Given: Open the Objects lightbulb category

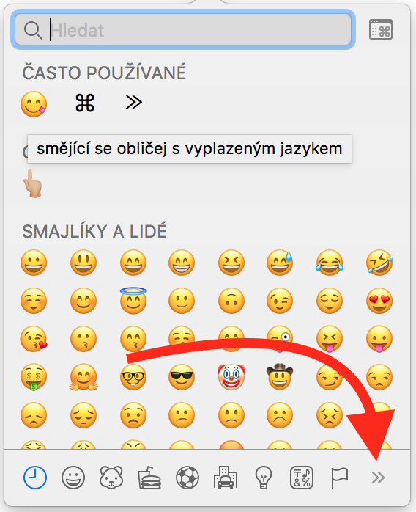Looking at the screenshot, I should tap(264, 478).
